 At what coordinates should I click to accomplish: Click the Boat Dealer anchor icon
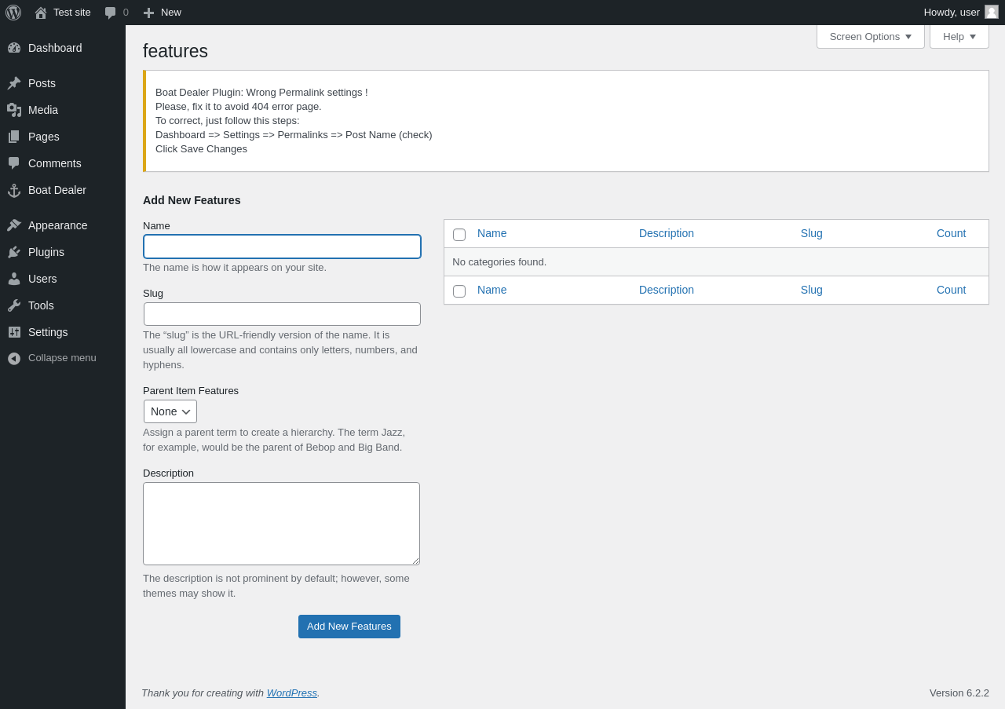pyautogui.click(x=14, y=190)
